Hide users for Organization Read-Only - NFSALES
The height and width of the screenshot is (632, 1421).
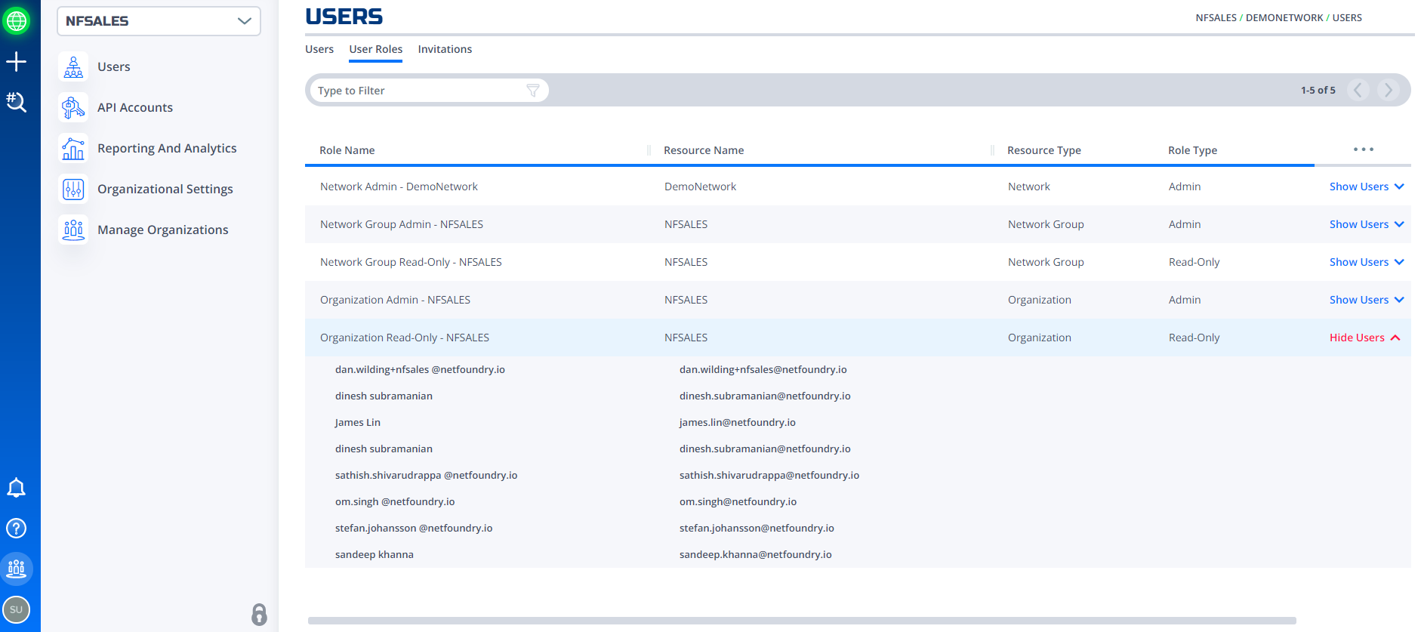[x=1365, y=338]
